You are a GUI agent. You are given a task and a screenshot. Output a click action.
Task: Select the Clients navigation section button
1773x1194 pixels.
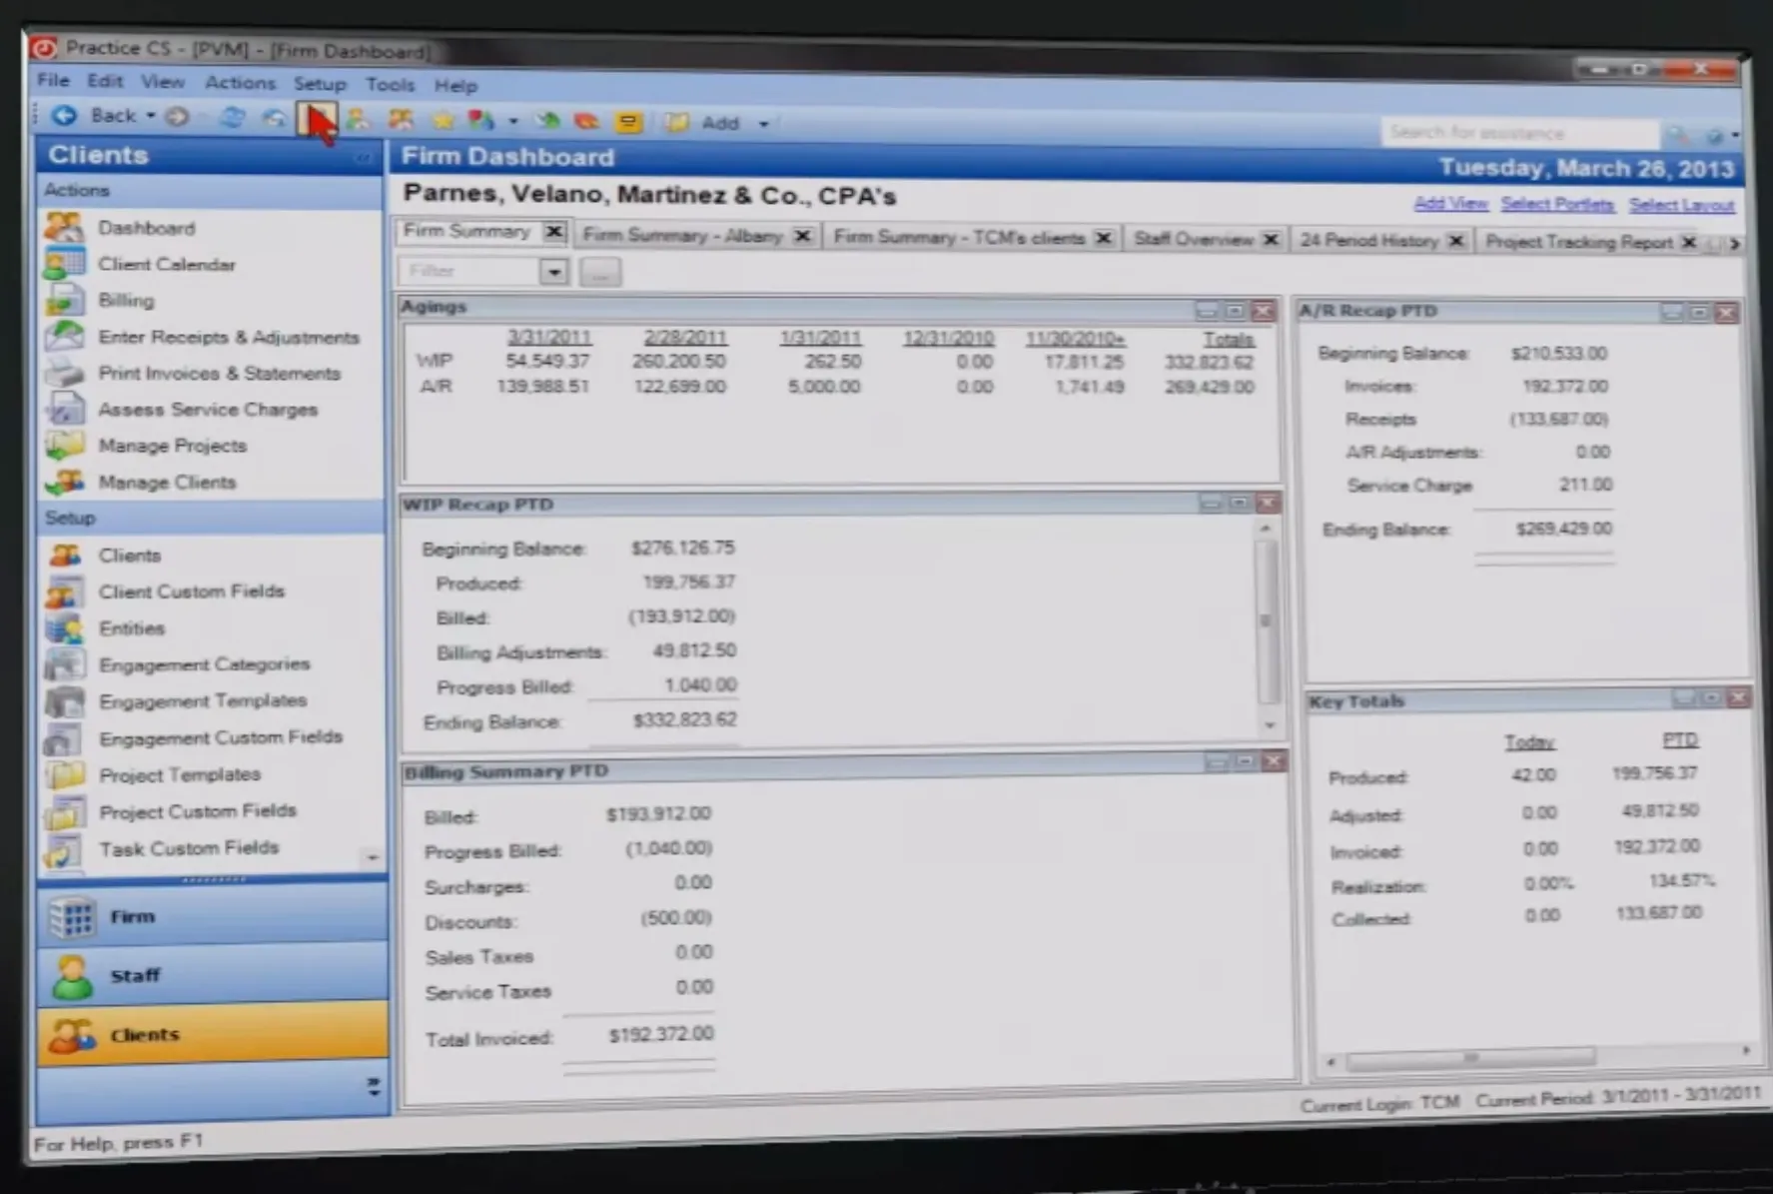coord(213,1033)
